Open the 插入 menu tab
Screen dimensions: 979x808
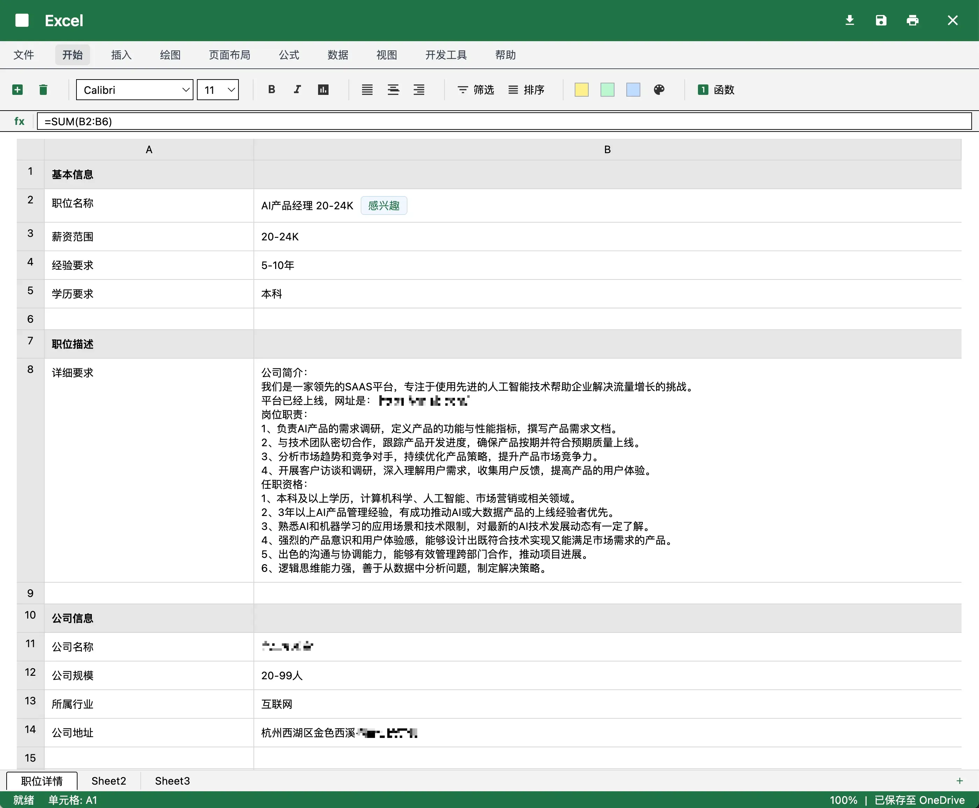coord(121,55)
